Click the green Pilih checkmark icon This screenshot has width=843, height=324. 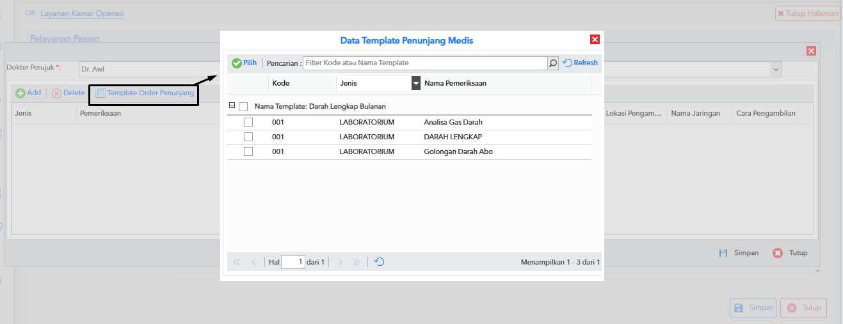click(237, 63)
